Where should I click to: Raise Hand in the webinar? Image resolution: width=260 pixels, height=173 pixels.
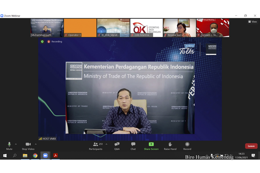click(170, 146)
